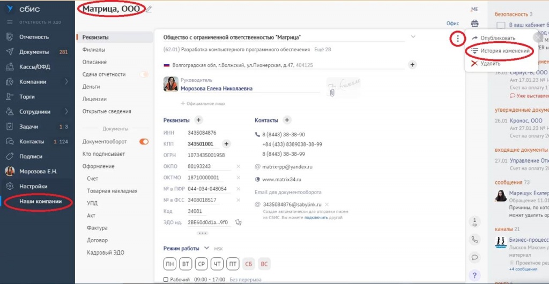Copy the ЭДО ид. value
This screenshot has width=549, height=284.
pyautogui.click(x=239, y=222)
